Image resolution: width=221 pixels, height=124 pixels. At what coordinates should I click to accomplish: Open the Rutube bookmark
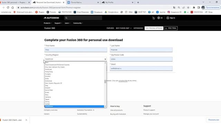tap(51, 12)
